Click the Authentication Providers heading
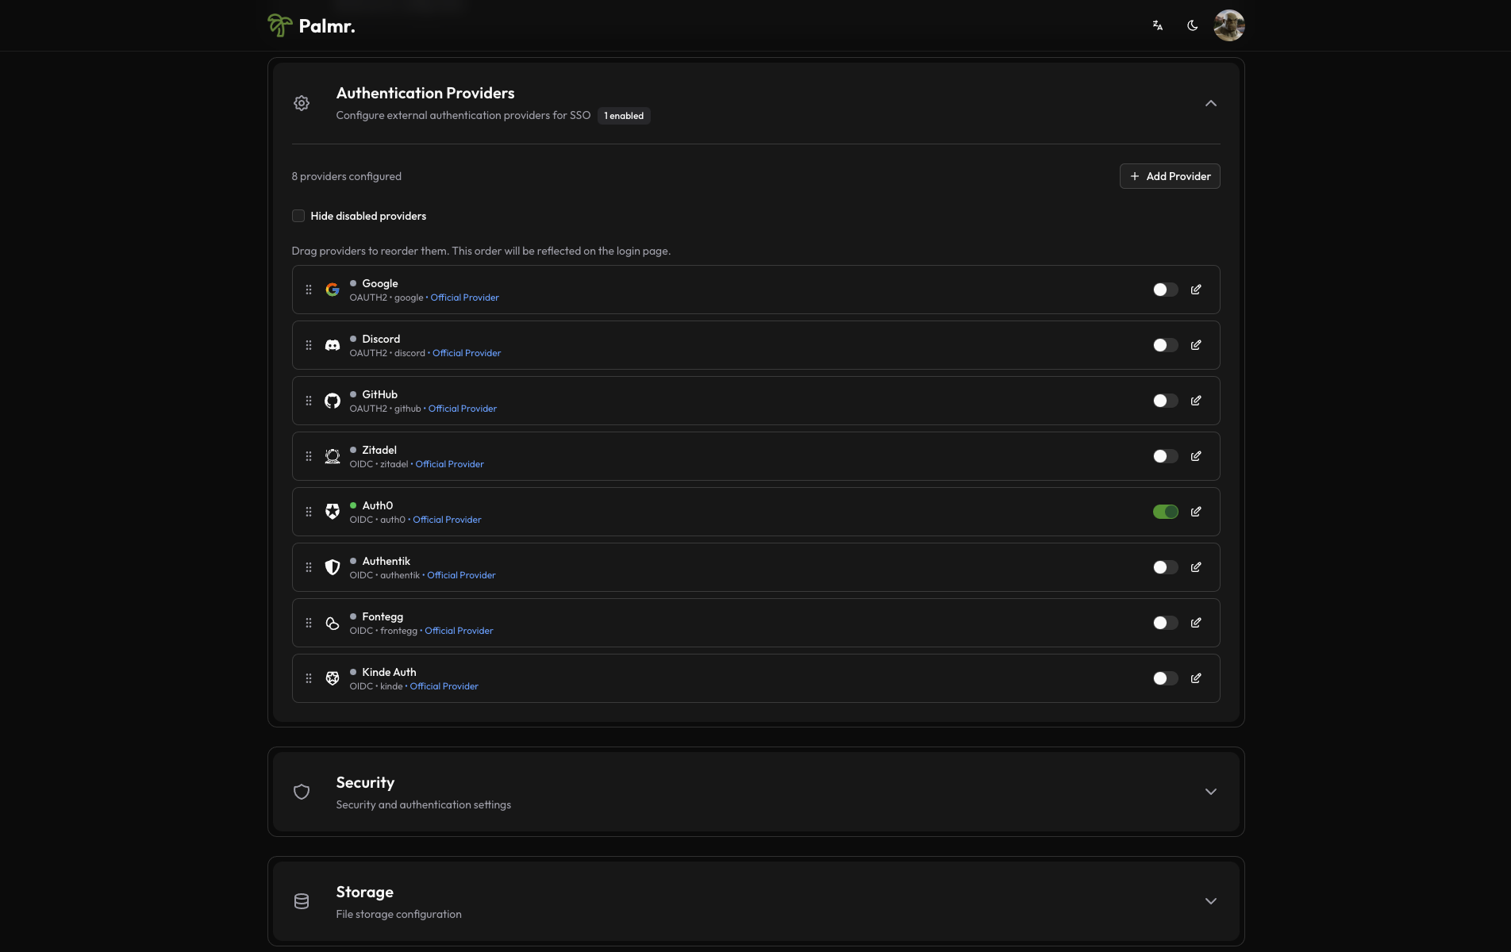The image size is (1511, 952). (425, 93)
